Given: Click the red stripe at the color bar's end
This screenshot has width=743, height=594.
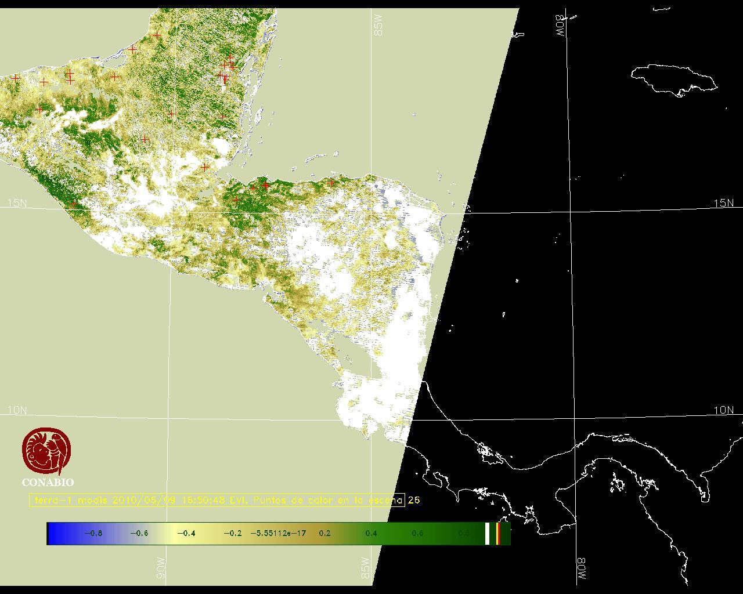Looking at the screenshot, I should tap(498, 533).
